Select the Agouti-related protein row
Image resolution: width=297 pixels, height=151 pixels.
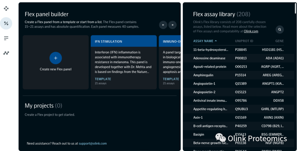tap(238, 67)
